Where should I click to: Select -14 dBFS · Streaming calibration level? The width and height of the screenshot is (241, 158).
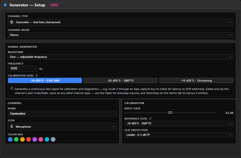(196, 81)
